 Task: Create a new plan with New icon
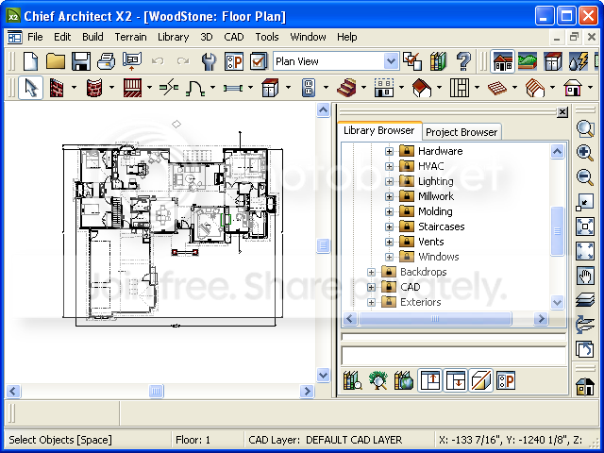pyautogui.click(x=30, y=61)
